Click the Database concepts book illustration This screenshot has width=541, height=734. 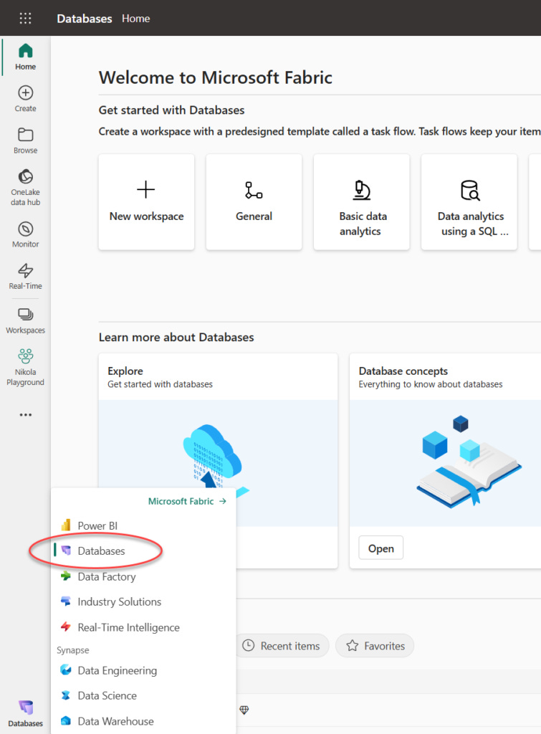469,461
